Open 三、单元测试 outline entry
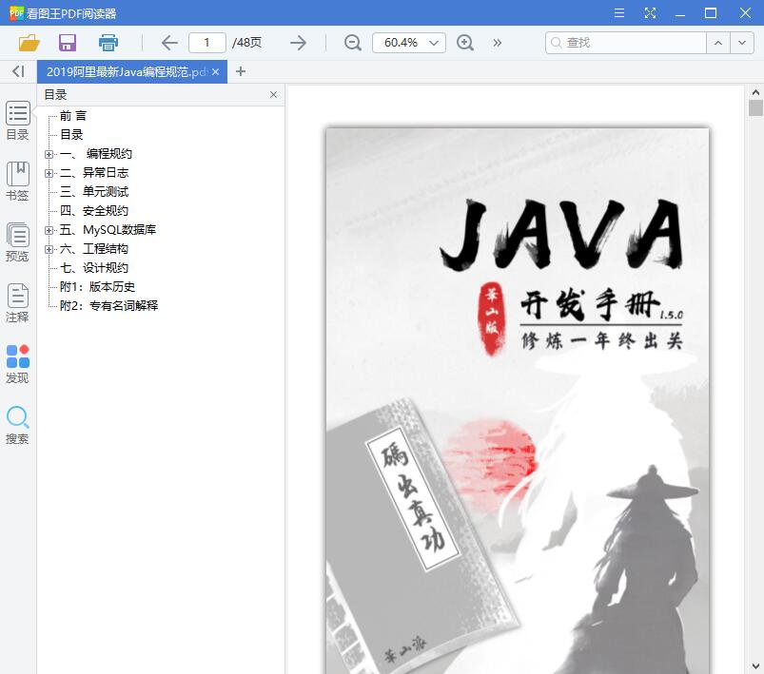This screenshot has height=674, width=764. (x=94, y=191)
